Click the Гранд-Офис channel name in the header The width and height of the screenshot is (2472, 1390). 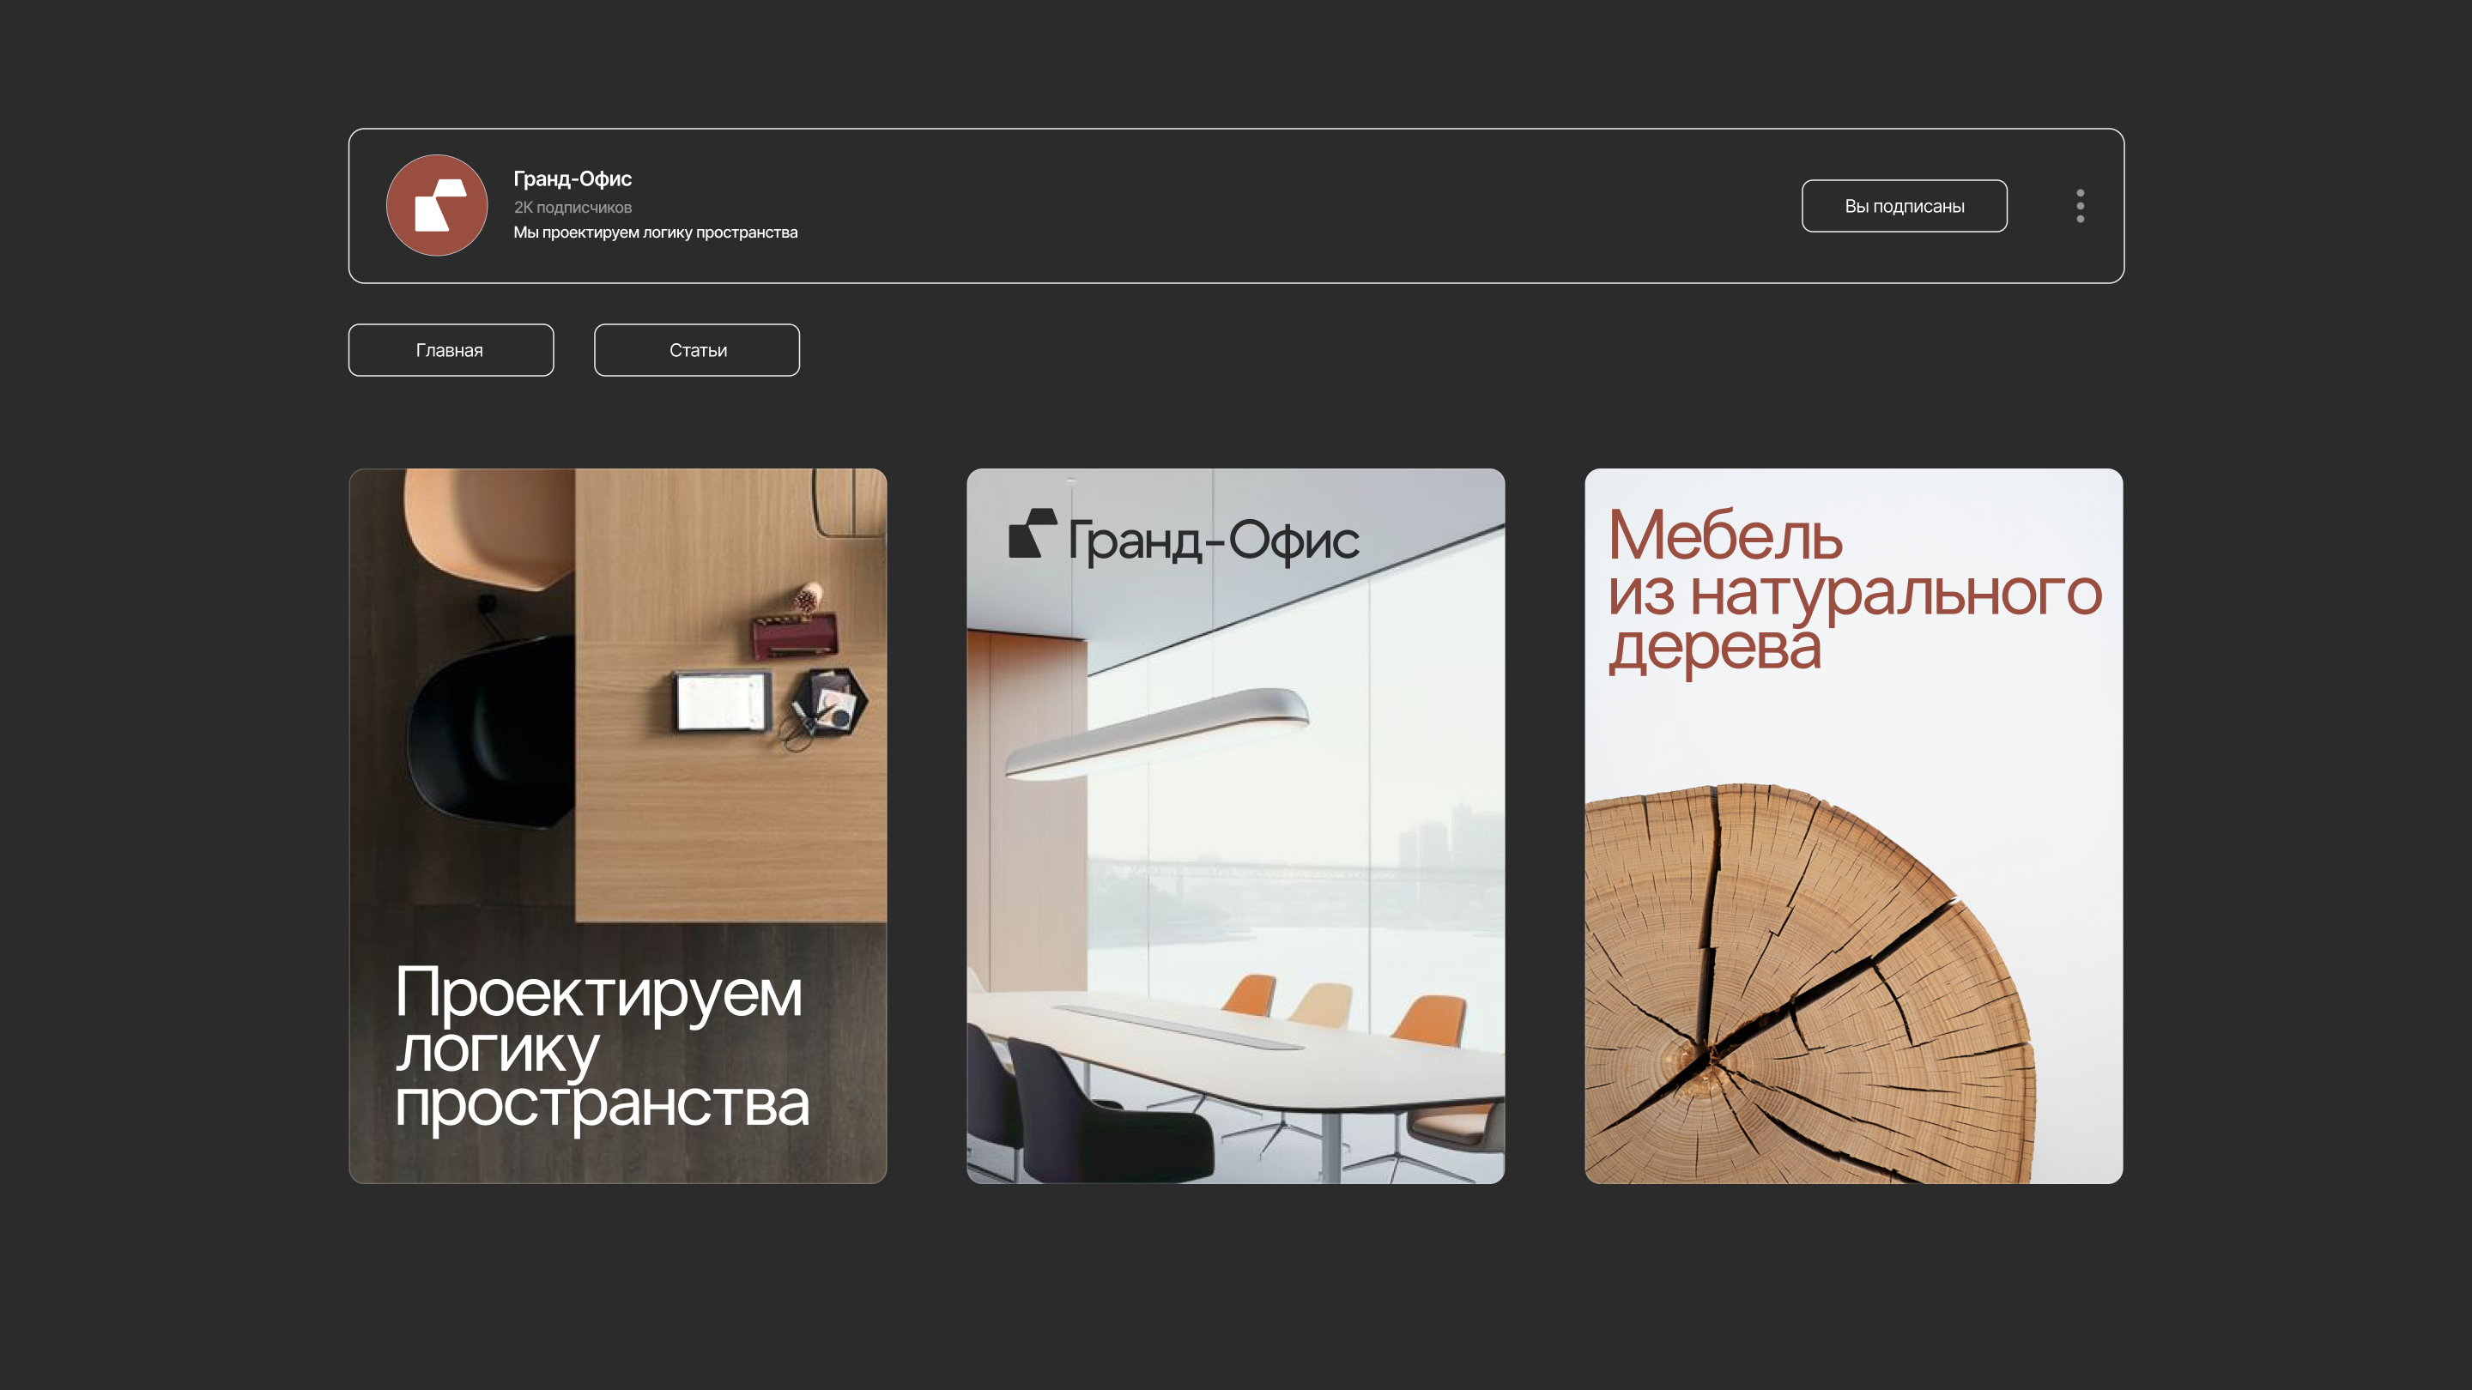573,178
